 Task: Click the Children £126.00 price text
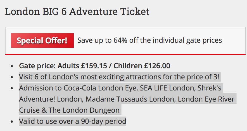pos(142,66)
